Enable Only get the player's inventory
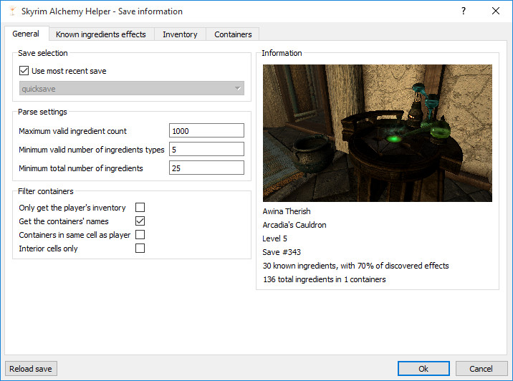Viewport: 513px width, 381px height. [140, 208]
